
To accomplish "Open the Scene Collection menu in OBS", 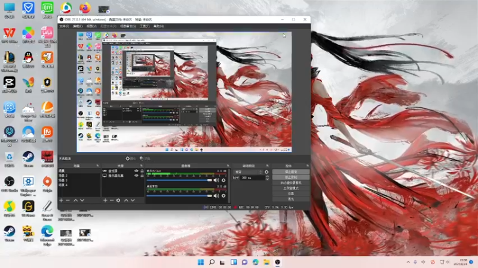I will [128, 26].
